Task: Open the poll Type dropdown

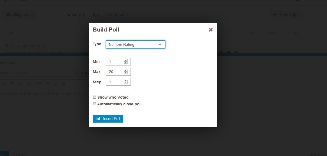Action: point(135,44)
